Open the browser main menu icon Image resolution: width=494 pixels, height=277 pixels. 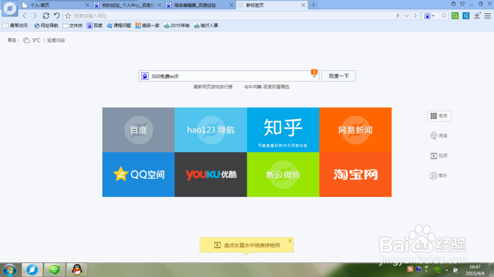(488, 16)
